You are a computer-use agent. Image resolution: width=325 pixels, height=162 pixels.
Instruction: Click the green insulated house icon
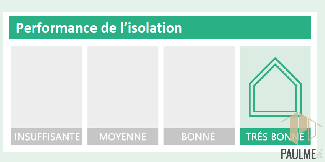pyautogui.click(x=275, y=87)
